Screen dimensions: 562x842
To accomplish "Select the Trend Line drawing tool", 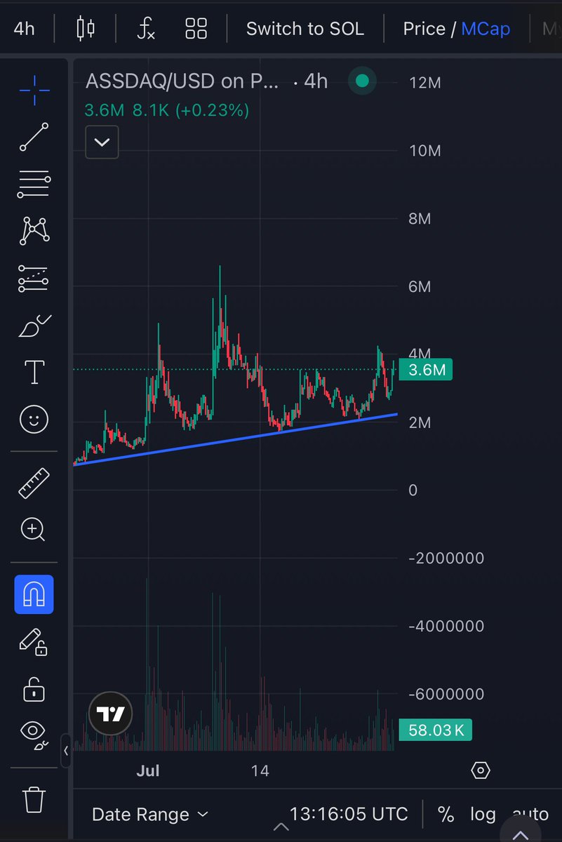I will (x=33, y=137).
